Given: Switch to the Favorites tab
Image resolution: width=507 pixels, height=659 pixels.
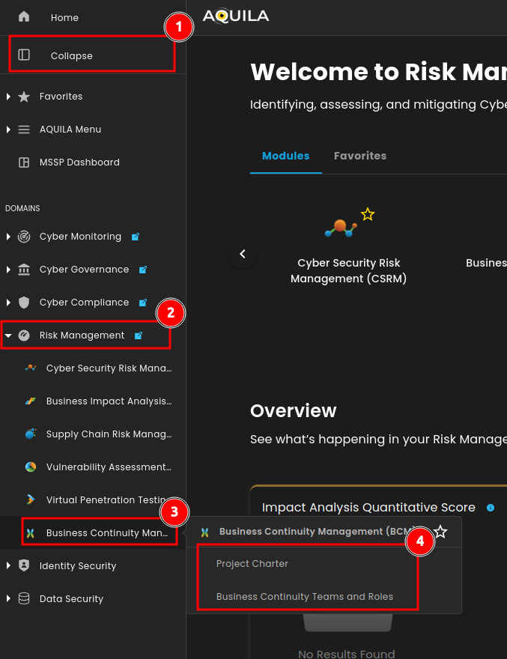Looking at the screenshot, I should 359,156.
